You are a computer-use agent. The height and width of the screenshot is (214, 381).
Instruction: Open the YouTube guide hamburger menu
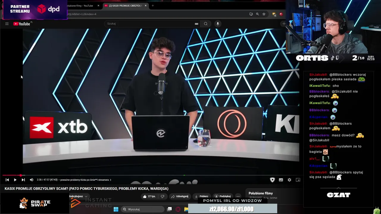point(7,24)
